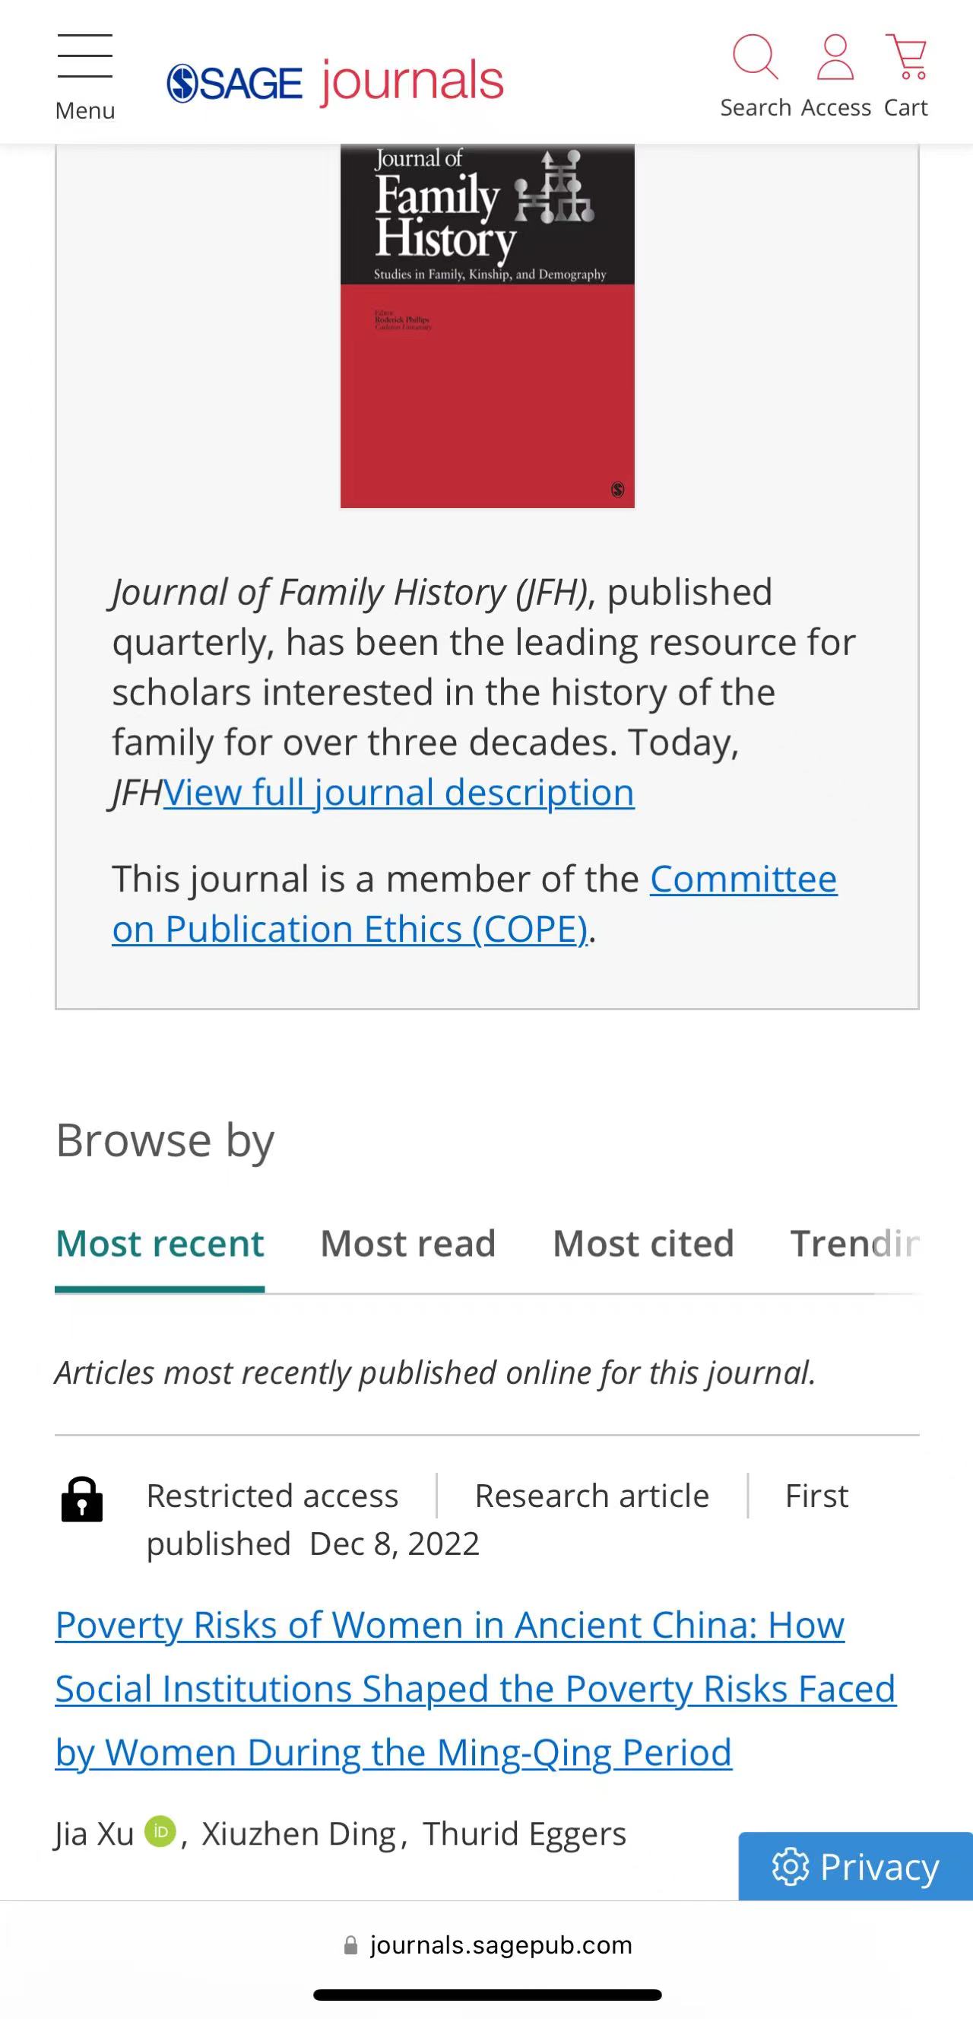Click the Journal of Family History cover
The image size is (973, 2019).
pyautogui.click(x=487, y=326)
